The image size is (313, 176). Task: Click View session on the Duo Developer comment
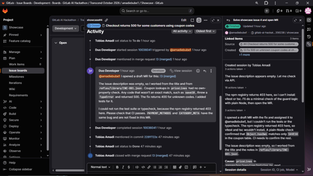181,71
